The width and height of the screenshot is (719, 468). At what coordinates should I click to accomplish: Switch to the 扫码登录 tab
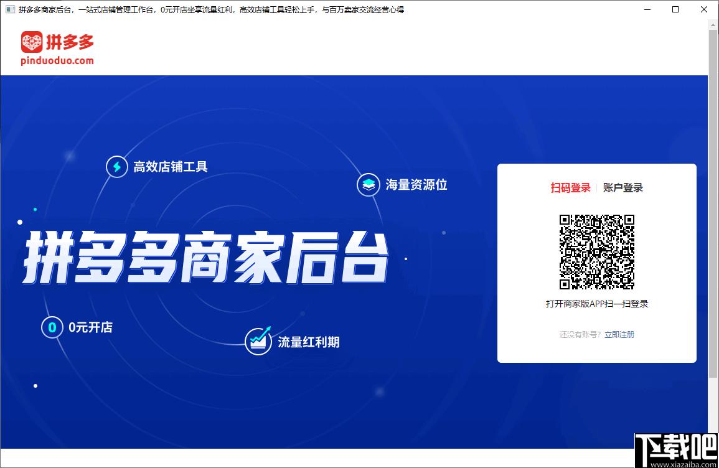click(570, 187)
